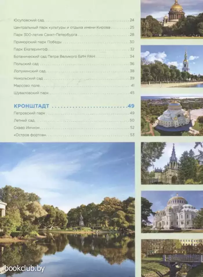Screen dimensions: 203x277
Task: Open the large pond landscape photo
Action: [67, 210]
